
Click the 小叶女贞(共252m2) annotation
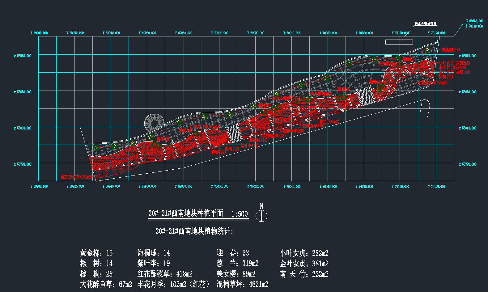(x=454, y=63)
